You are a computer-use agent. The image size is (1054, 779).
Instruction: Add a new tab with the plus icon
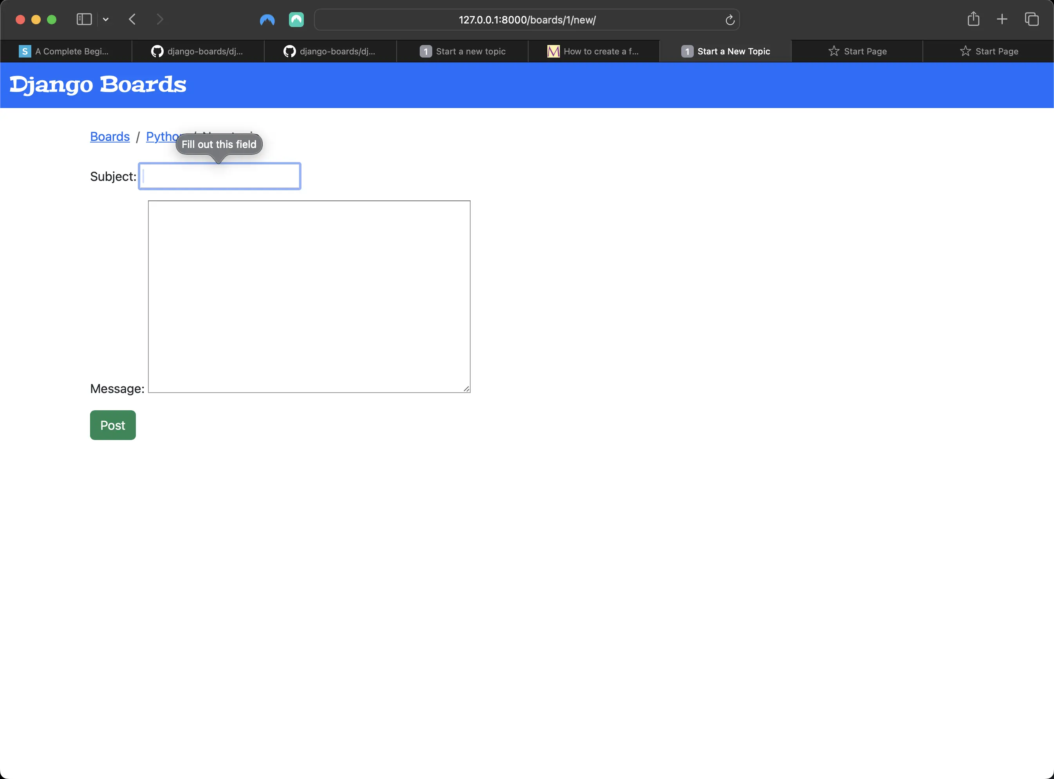click(x=1002, y=19)
